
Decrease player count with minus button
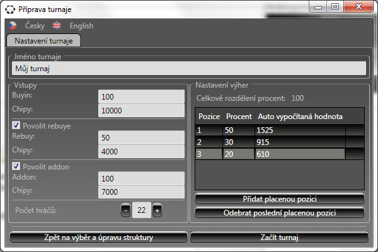(125, 210)
